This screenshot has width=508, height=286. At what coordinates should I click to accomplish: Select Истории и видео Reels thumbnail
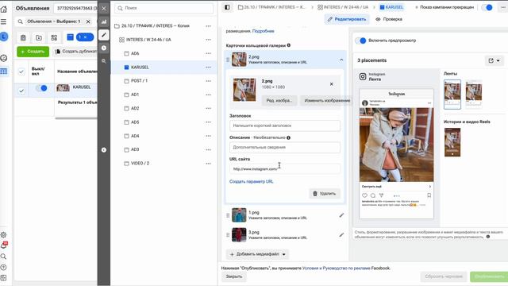pos(452,142)
